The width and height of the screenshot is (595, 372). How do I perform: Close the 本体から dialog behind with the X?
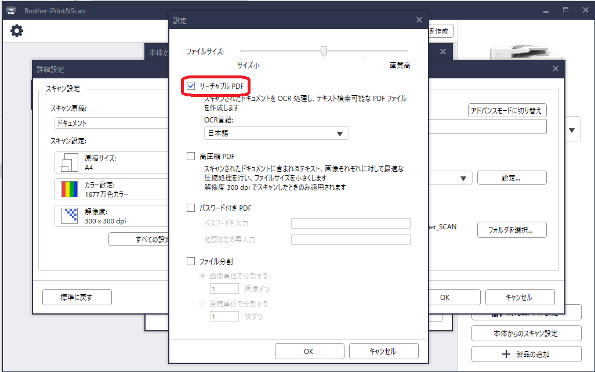coord(443,52)
